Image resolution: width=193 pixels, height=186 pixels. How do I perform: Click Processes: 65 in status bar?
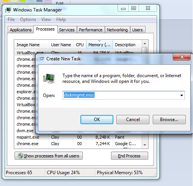(19, 173)
